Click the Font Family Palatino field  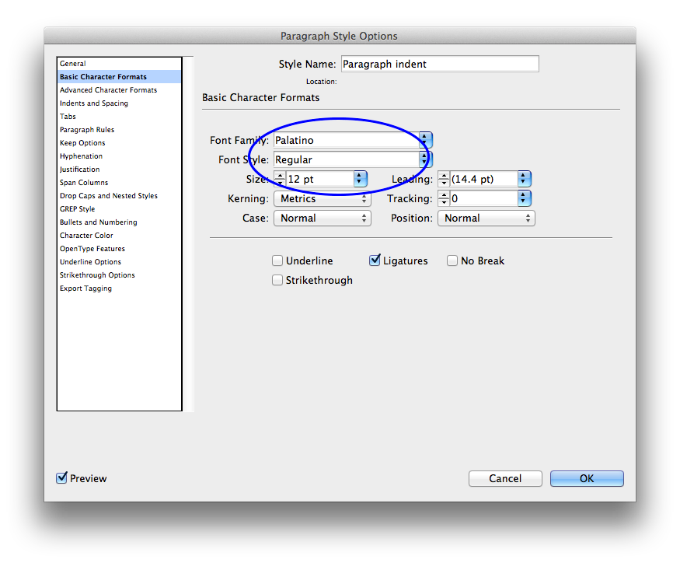click(x=347, y=140)
